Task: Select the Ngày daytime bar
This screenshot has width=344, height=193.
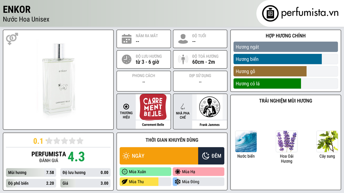Action: [159, 156]
